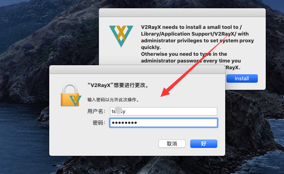
Task: Focus the 密码 password field
Action: pos(163,123)
